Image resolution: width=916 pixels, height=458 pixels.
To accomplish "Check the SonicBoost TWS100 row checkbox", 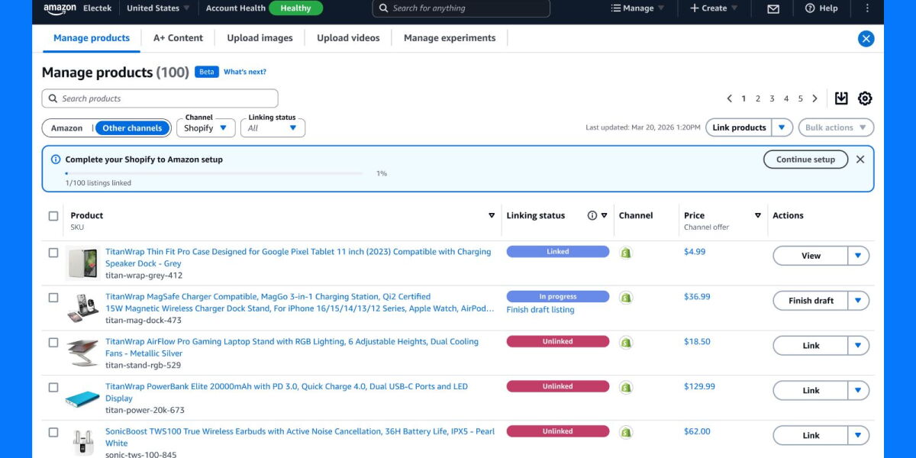I will (53, 433).
